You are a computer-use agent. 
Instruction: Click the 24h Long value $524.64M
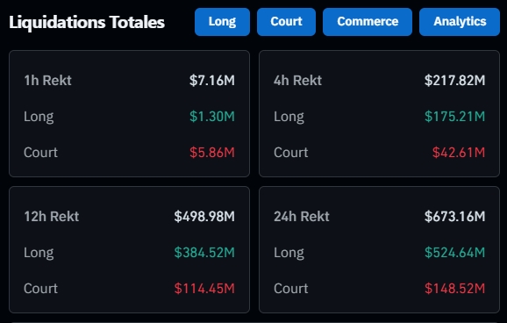point(454,252)
